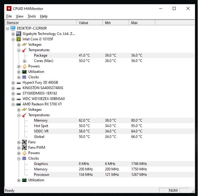Click the green Utilization icon under AMD Radeon
This screenshot has height=196, width=198.
click(x=24, y=180)
